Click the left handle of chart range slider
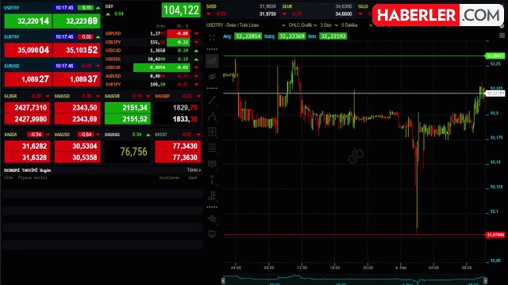This screenshot has height=285, width=508. (x=223, y=280)
